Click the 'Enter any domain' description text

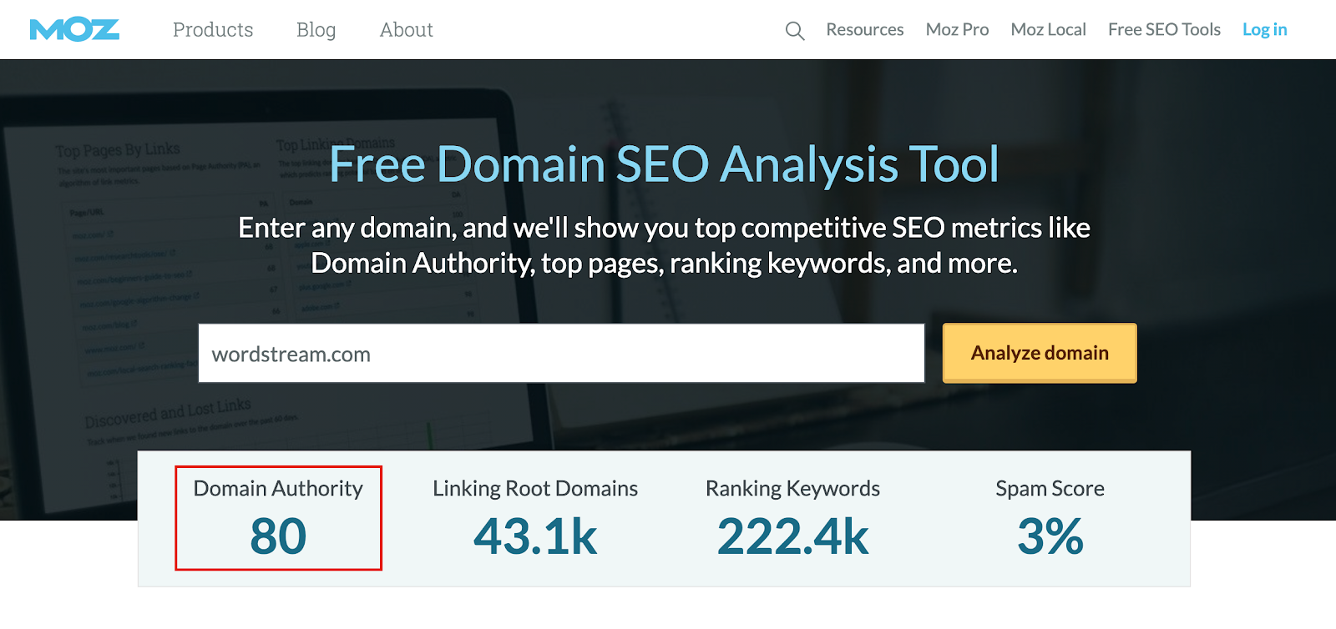(664, 245)
